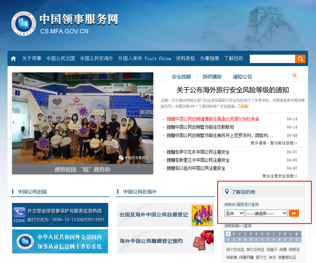Open the 请选择 country dropdown
Viewport: 316px width, 263px height.
266,213
